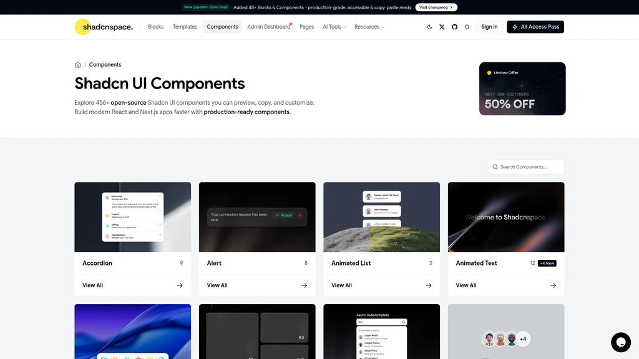
Task: Click the Search Components input field
Action: click(x=526, y=167)
